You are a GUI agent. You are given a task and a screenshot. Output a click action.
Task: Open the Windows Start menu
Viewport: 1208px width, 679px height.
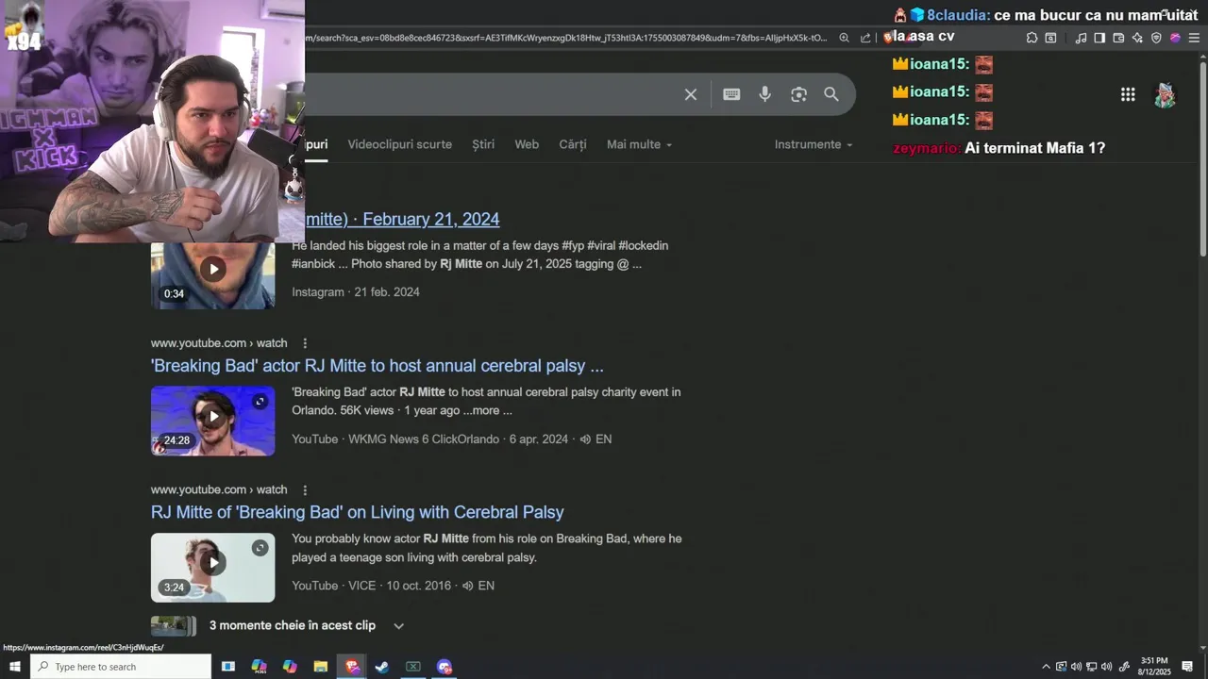tap(15, 667)
